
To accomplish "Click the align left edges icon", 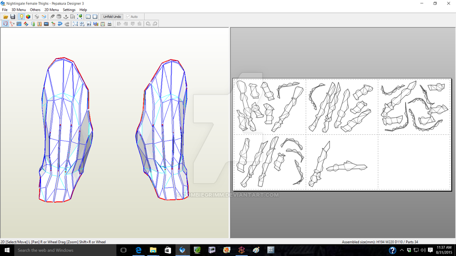I will [x=118, y=24].
